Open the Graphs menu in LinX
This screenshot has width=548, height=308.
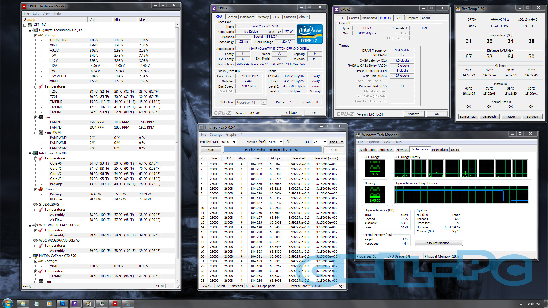click(231, 135)
